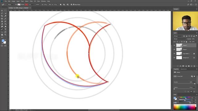Select the Eyedropper tool
The height and width of the screenshot is (111, 198).
5,16
